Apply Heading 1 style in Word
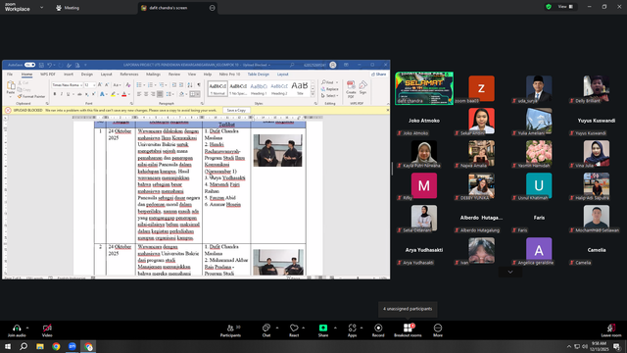The height and width of the screenshot is (353, 627). tap(259, 88)
